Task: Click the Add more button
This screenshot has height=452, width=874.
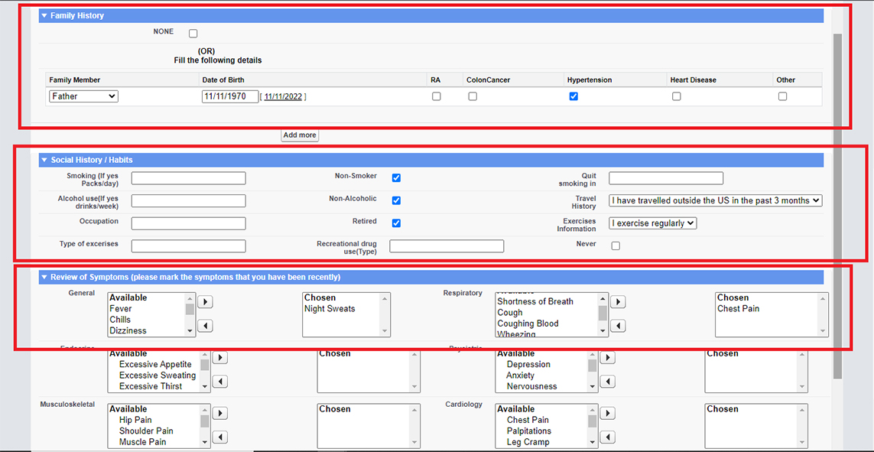Action: click(300, 135)
